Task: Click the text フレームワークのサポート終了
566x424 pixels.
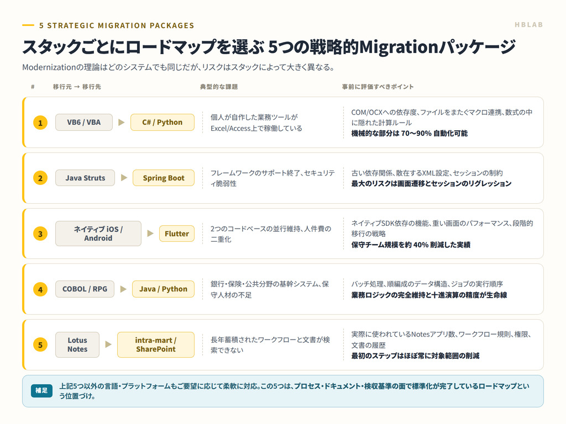Action: coord(255,173)
